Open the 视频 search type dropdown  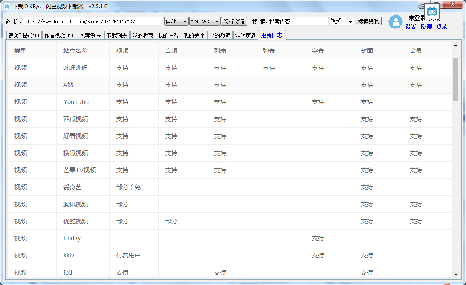click(342, 21)
